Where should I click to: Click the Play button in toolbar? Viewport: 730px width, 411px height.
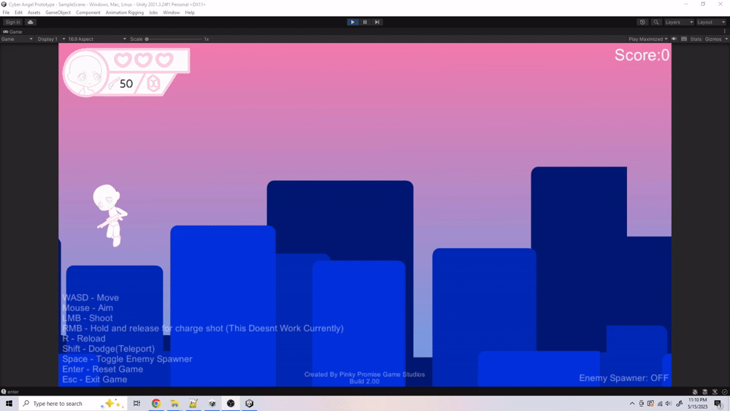(353, 22)
